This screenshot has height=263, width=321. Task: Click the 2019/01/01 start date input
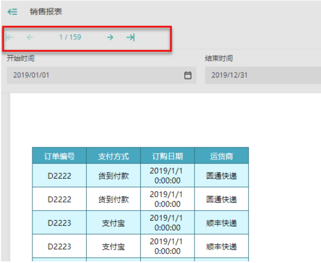point(94,75)
